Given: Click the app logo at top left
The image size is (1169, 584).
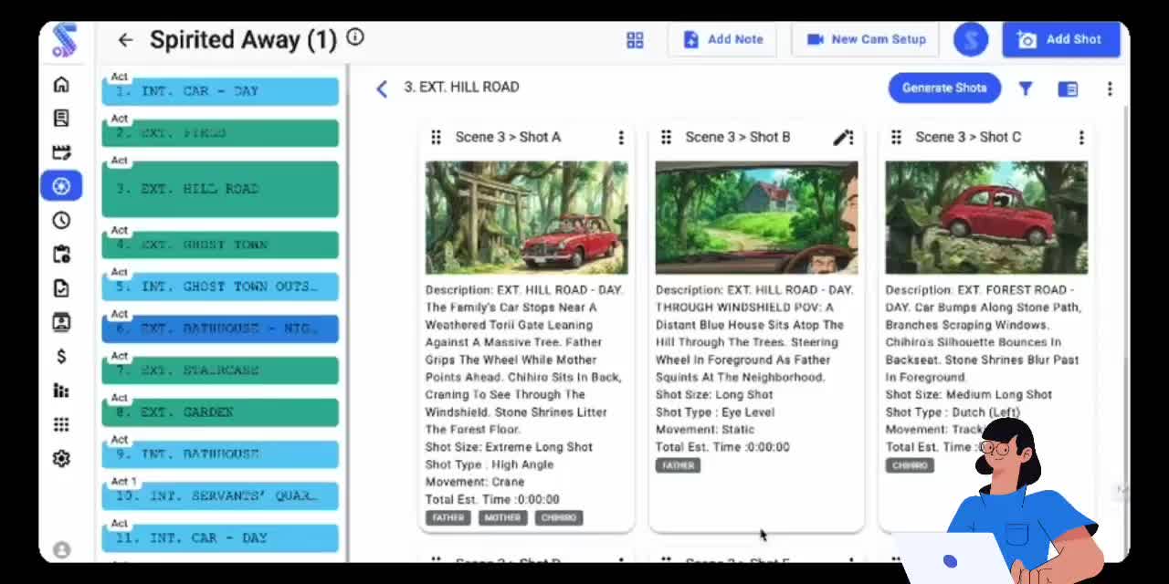Looking at the screenshot, I should point(64,40).
